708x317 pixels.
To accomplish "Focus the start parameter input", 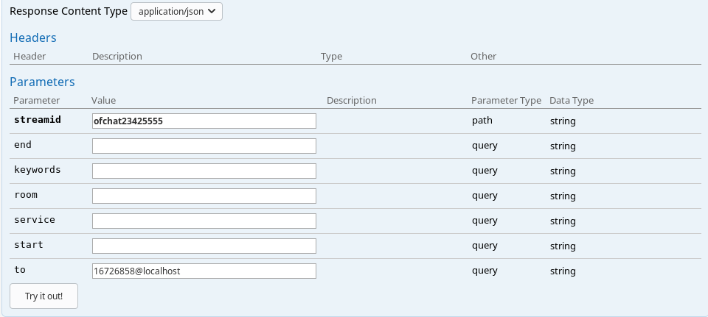I will click(x=204, y=246).
